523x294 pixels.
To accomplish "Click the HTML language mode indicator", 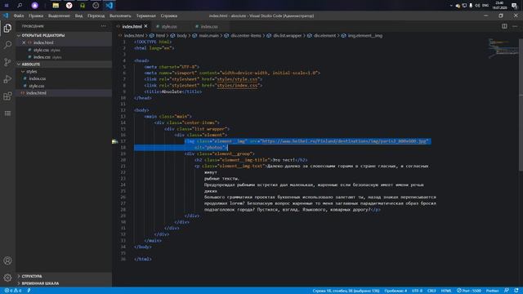I will [x=446, y=291].
